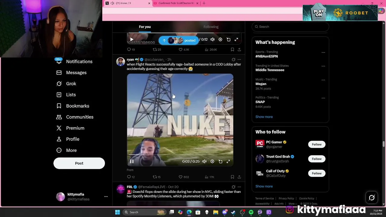
Task: Enter fullscreen on the 0:12 video
Action: pyautogui.click(x=236, y=39)
